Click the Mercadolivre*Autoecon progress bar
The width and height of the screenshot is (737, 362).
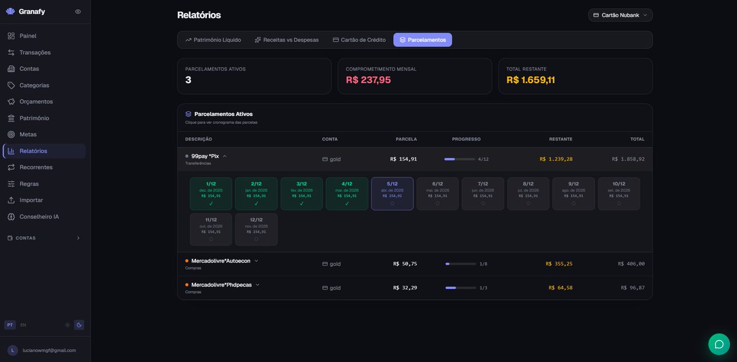(461, 264)
